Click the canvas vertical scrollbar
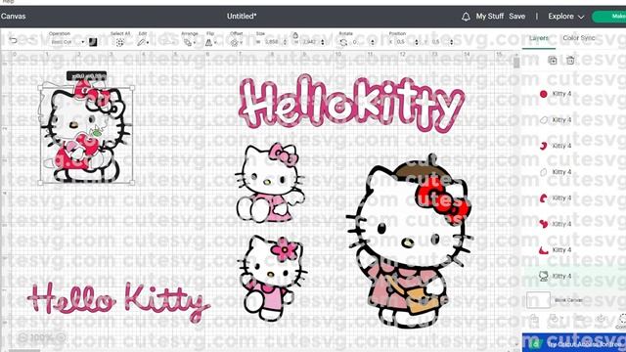Screen dimensions: 626x352 (516, 63)
